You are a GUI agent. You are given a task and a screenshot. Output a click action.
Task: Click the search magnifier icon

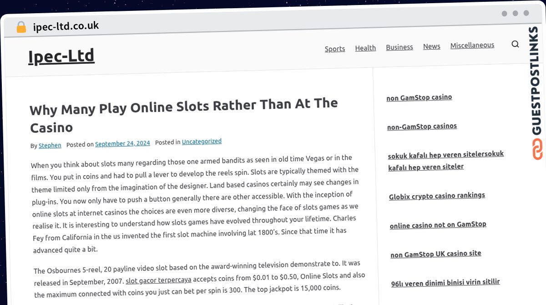pos(515,44)
